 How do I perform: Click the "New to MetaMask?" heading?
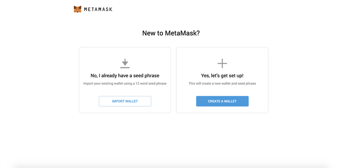tap(171, 33)
